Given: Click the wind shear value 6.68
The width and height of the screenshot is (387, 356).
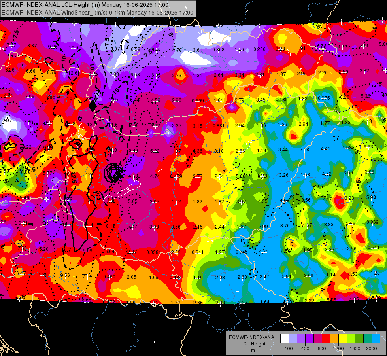Looking at the screenshot, I should click(x=31, y=71).
